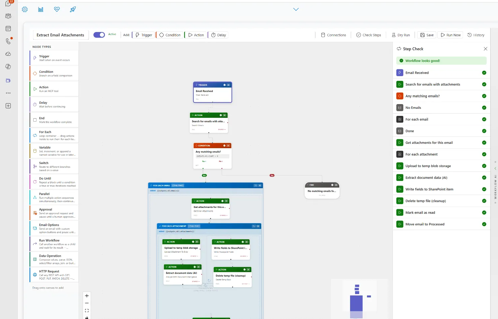Zoom out on the workflow canvas

tap(87, 303)
